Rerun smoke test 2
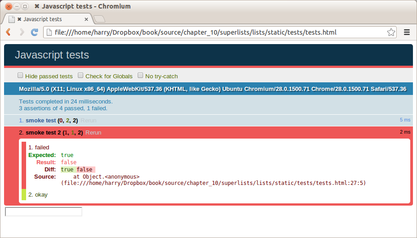The image size is (417, 238). point(94,132)
